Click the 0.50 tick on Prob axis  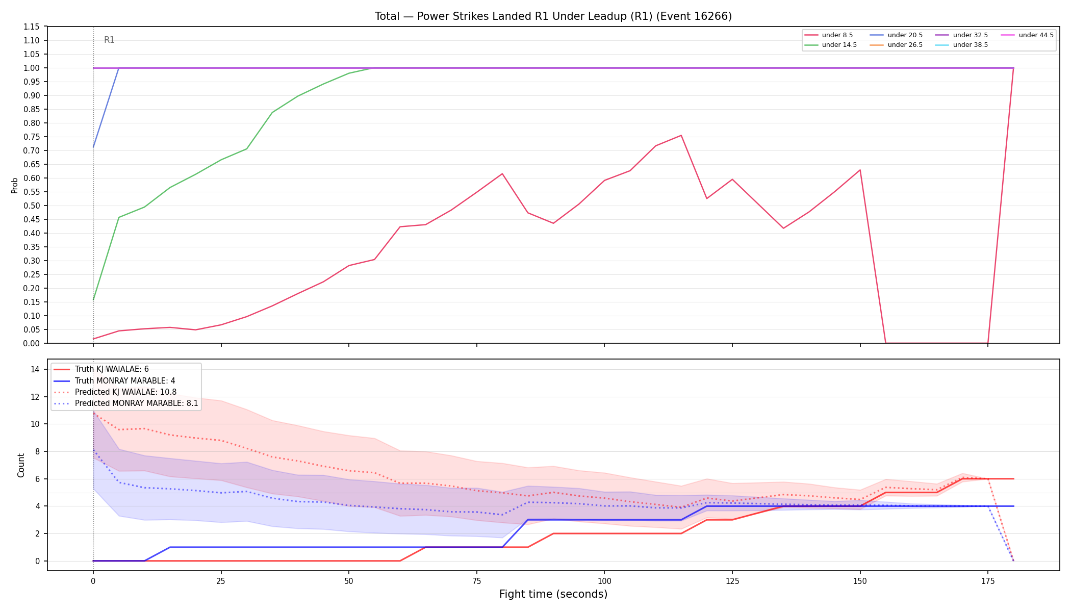point(32,206)
